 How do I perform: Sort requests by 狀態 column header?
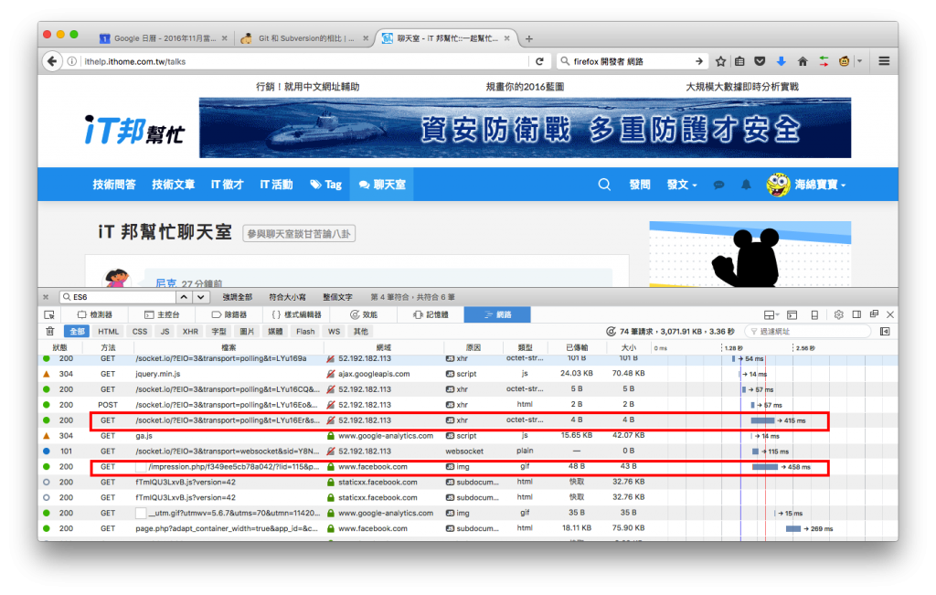click(x=59, y=347)
